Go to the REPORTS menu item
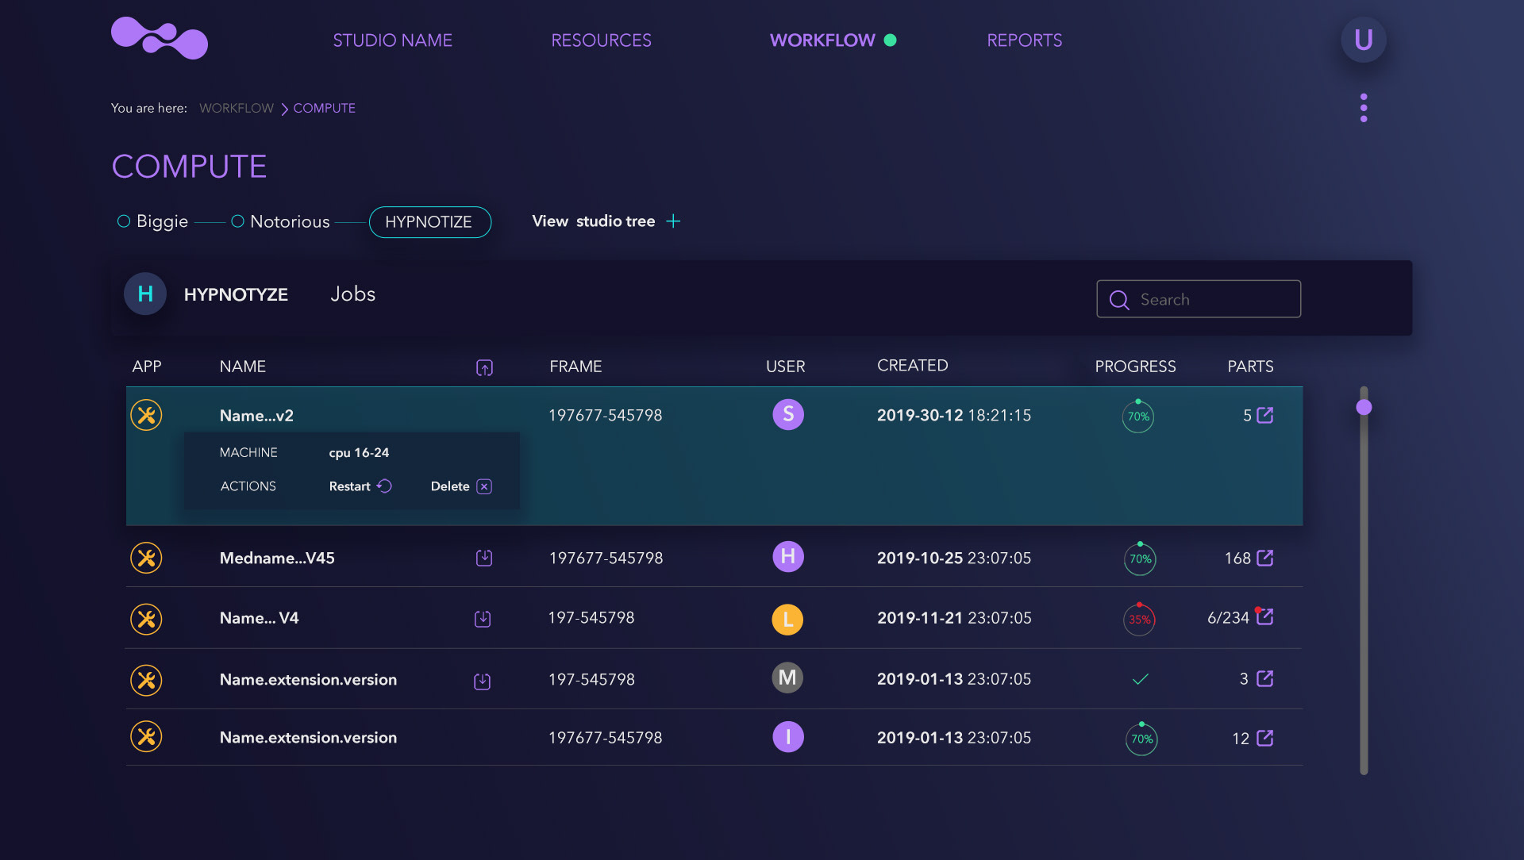 click(1024, 40)
